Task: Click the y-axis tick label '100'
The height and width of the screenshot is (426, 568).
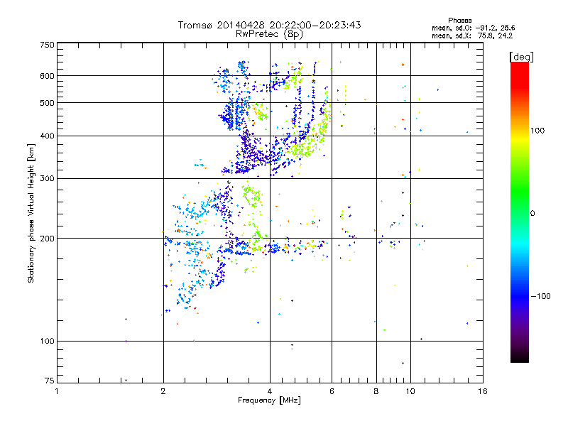Action: pyautogui.click(x=48, y=342)
